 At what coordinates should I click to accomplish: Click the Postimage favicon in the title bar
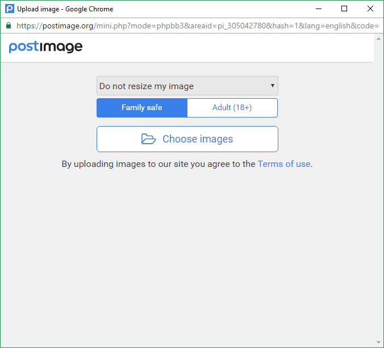pyautogui.click(x=9, y=9)
